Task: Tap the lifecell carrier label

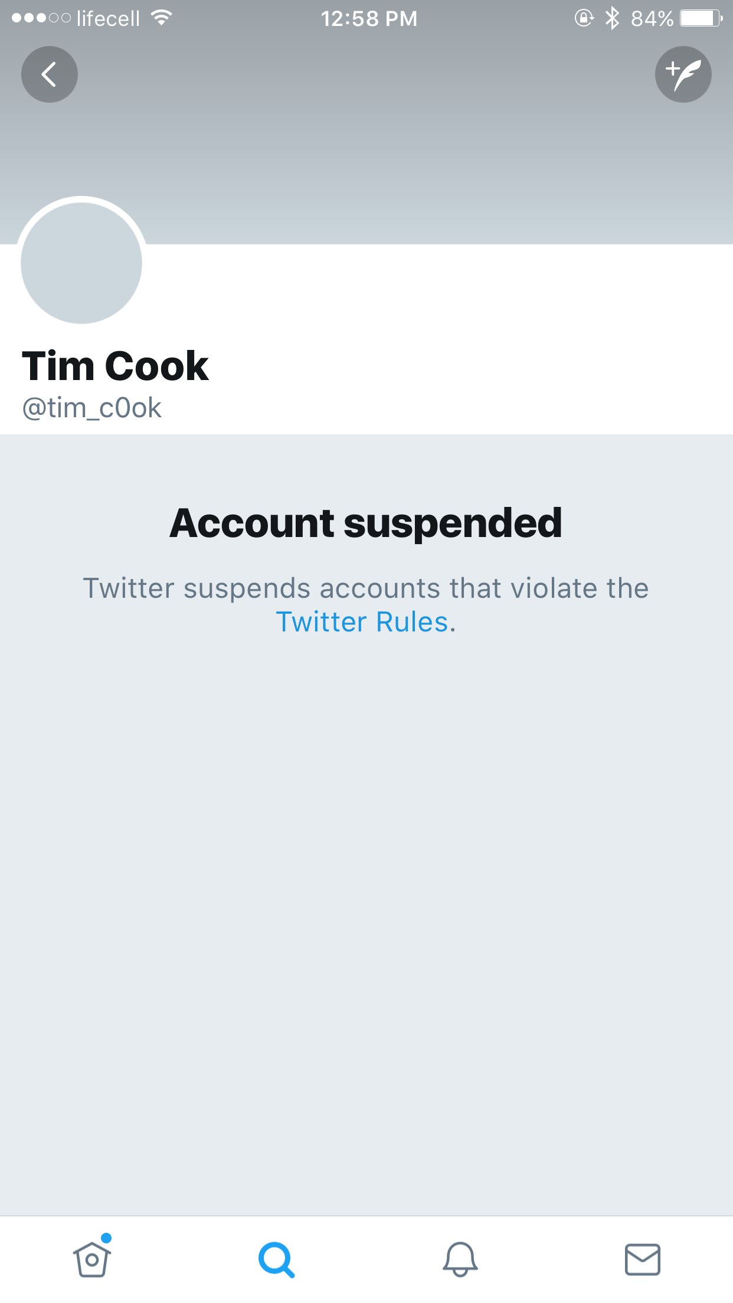Action: point(108,19)
